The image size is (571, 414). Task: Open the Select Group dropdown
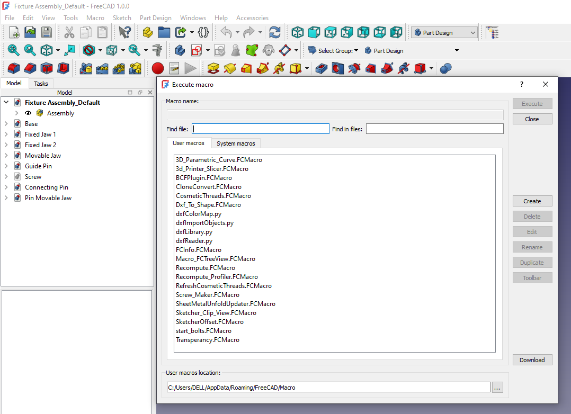tap(338, 51)
